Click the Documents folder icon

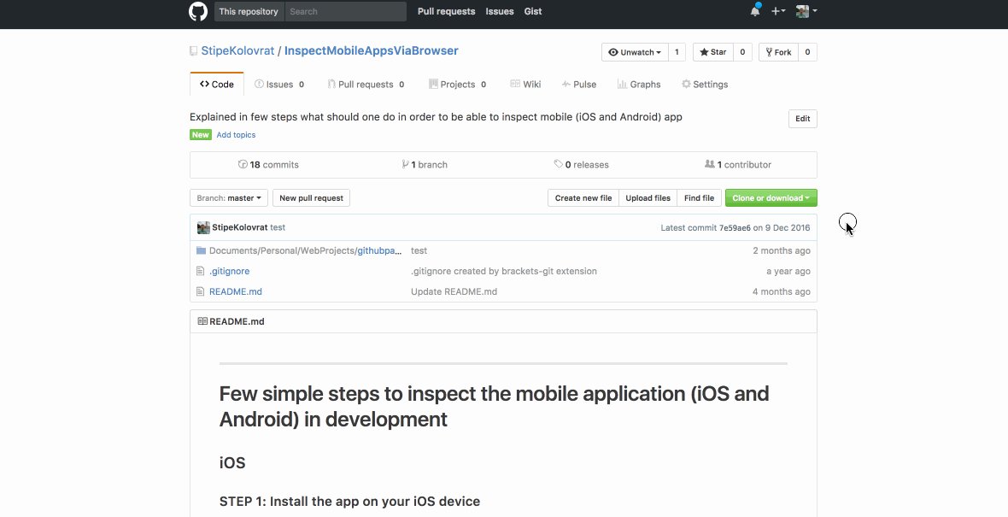pos(201,250)
